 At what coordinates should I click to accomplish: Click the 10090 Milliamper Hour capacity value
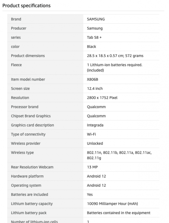(112, 204)
